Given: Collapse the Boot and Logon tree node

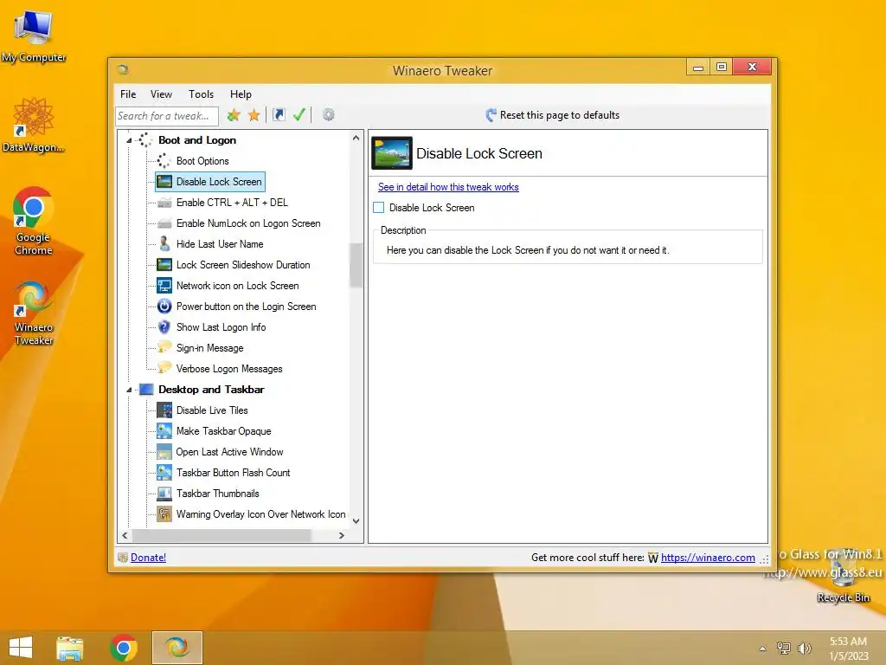Looking at the screenshot, I should coord(129,140).
